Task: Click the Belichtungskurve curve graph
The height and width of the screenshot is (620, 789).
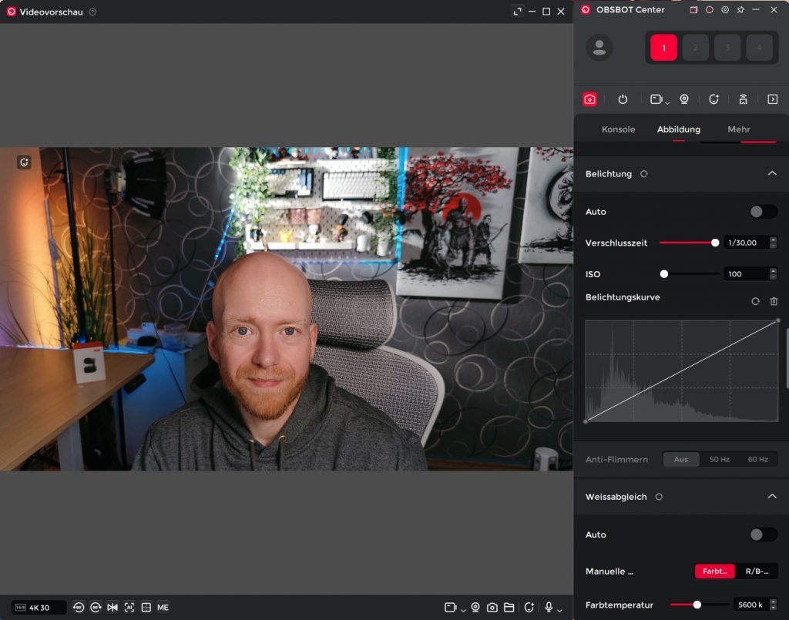Action: pos(682,371)
